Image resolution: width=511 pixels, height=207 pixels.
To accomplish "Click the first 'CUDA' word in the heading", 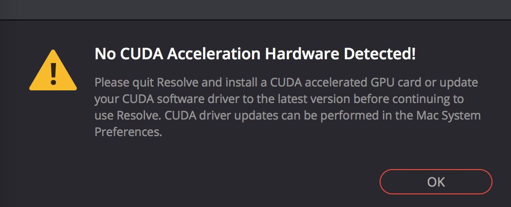I will click(x=141, y=54).
